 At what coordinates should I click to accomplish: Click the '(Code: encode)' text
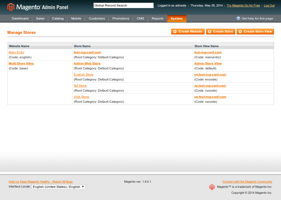(x=206, y=79)
